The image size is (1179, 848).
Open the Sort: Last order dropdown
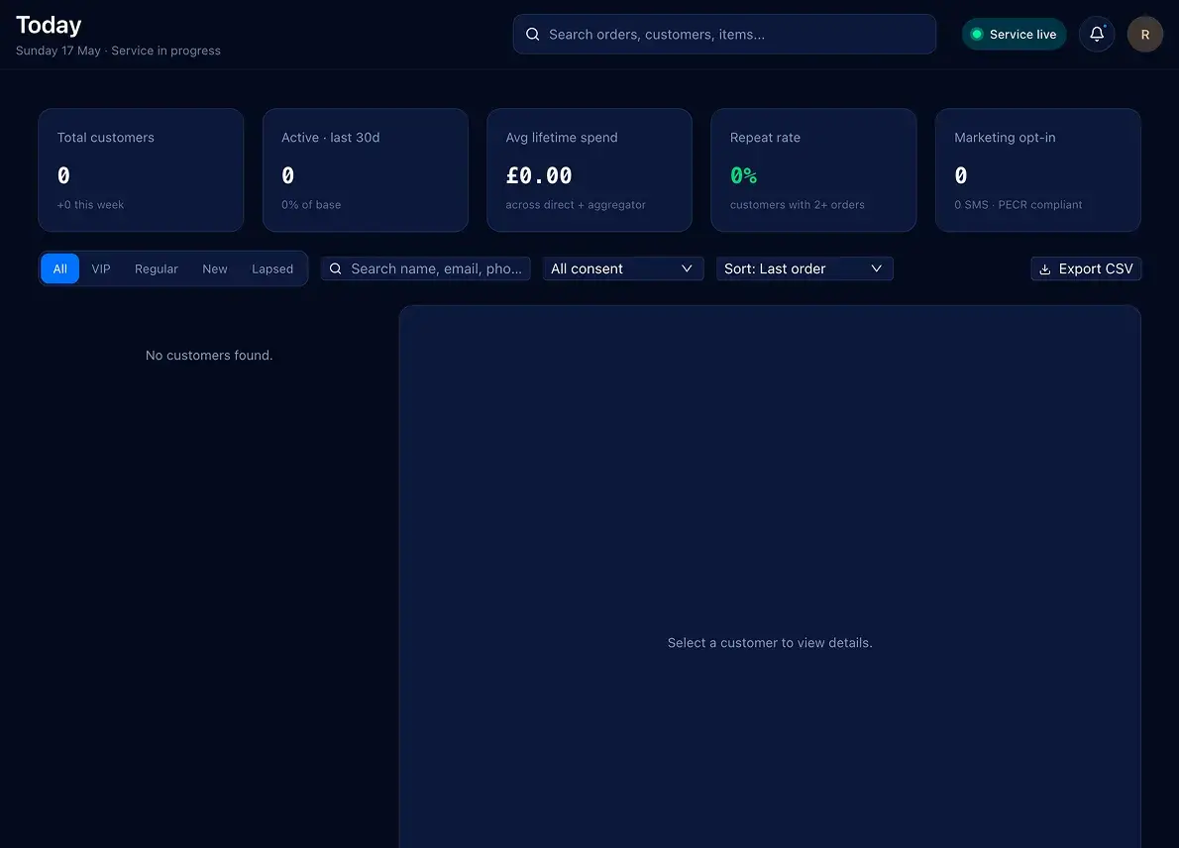(804, 268)
